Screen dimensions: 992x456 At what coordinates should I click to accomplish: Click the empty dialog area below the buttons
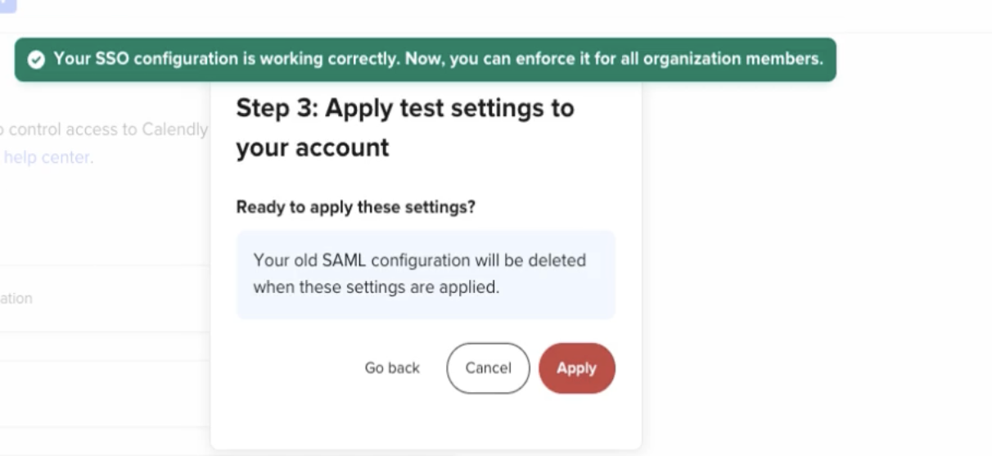[x=426, y=422]
